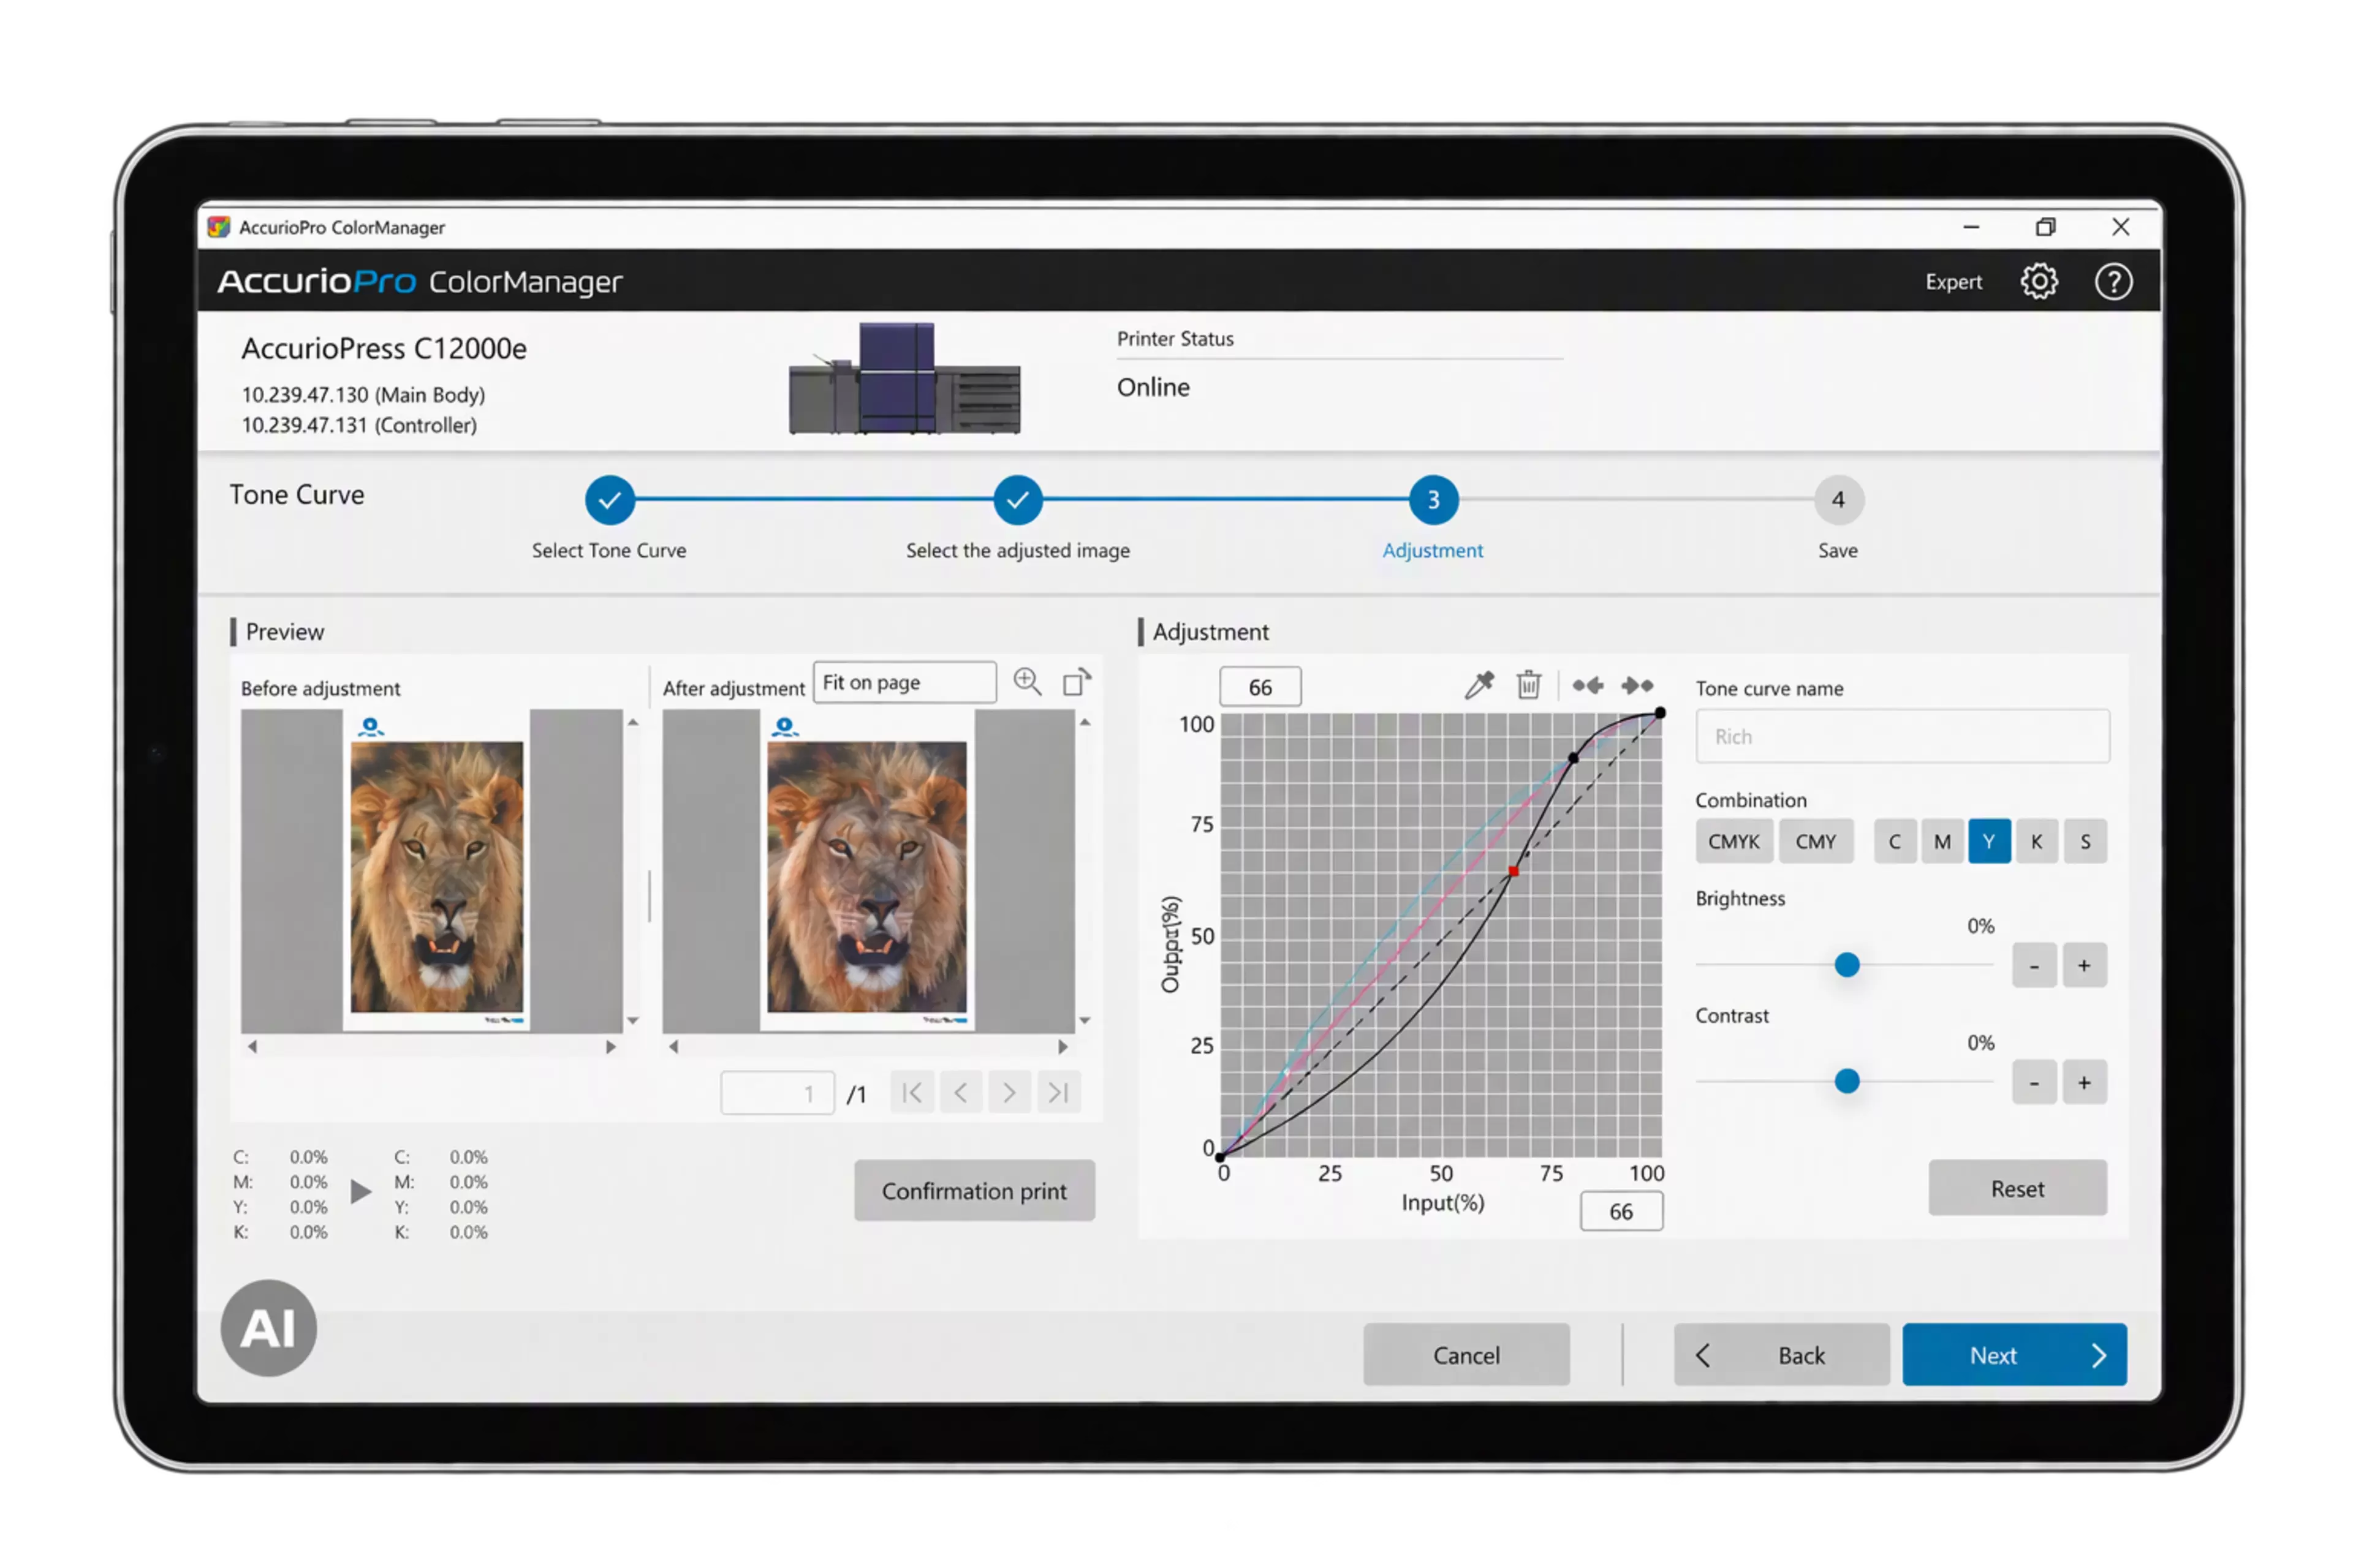Viewport: 2353px width, 1568px height.
Task: Click the Brightness slider handle
Action: tap(1847, 965)
